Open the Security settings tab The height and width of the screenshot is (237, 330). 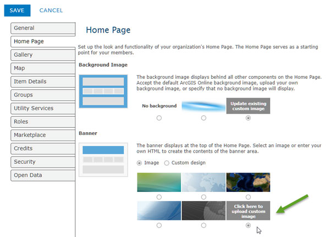43,162
